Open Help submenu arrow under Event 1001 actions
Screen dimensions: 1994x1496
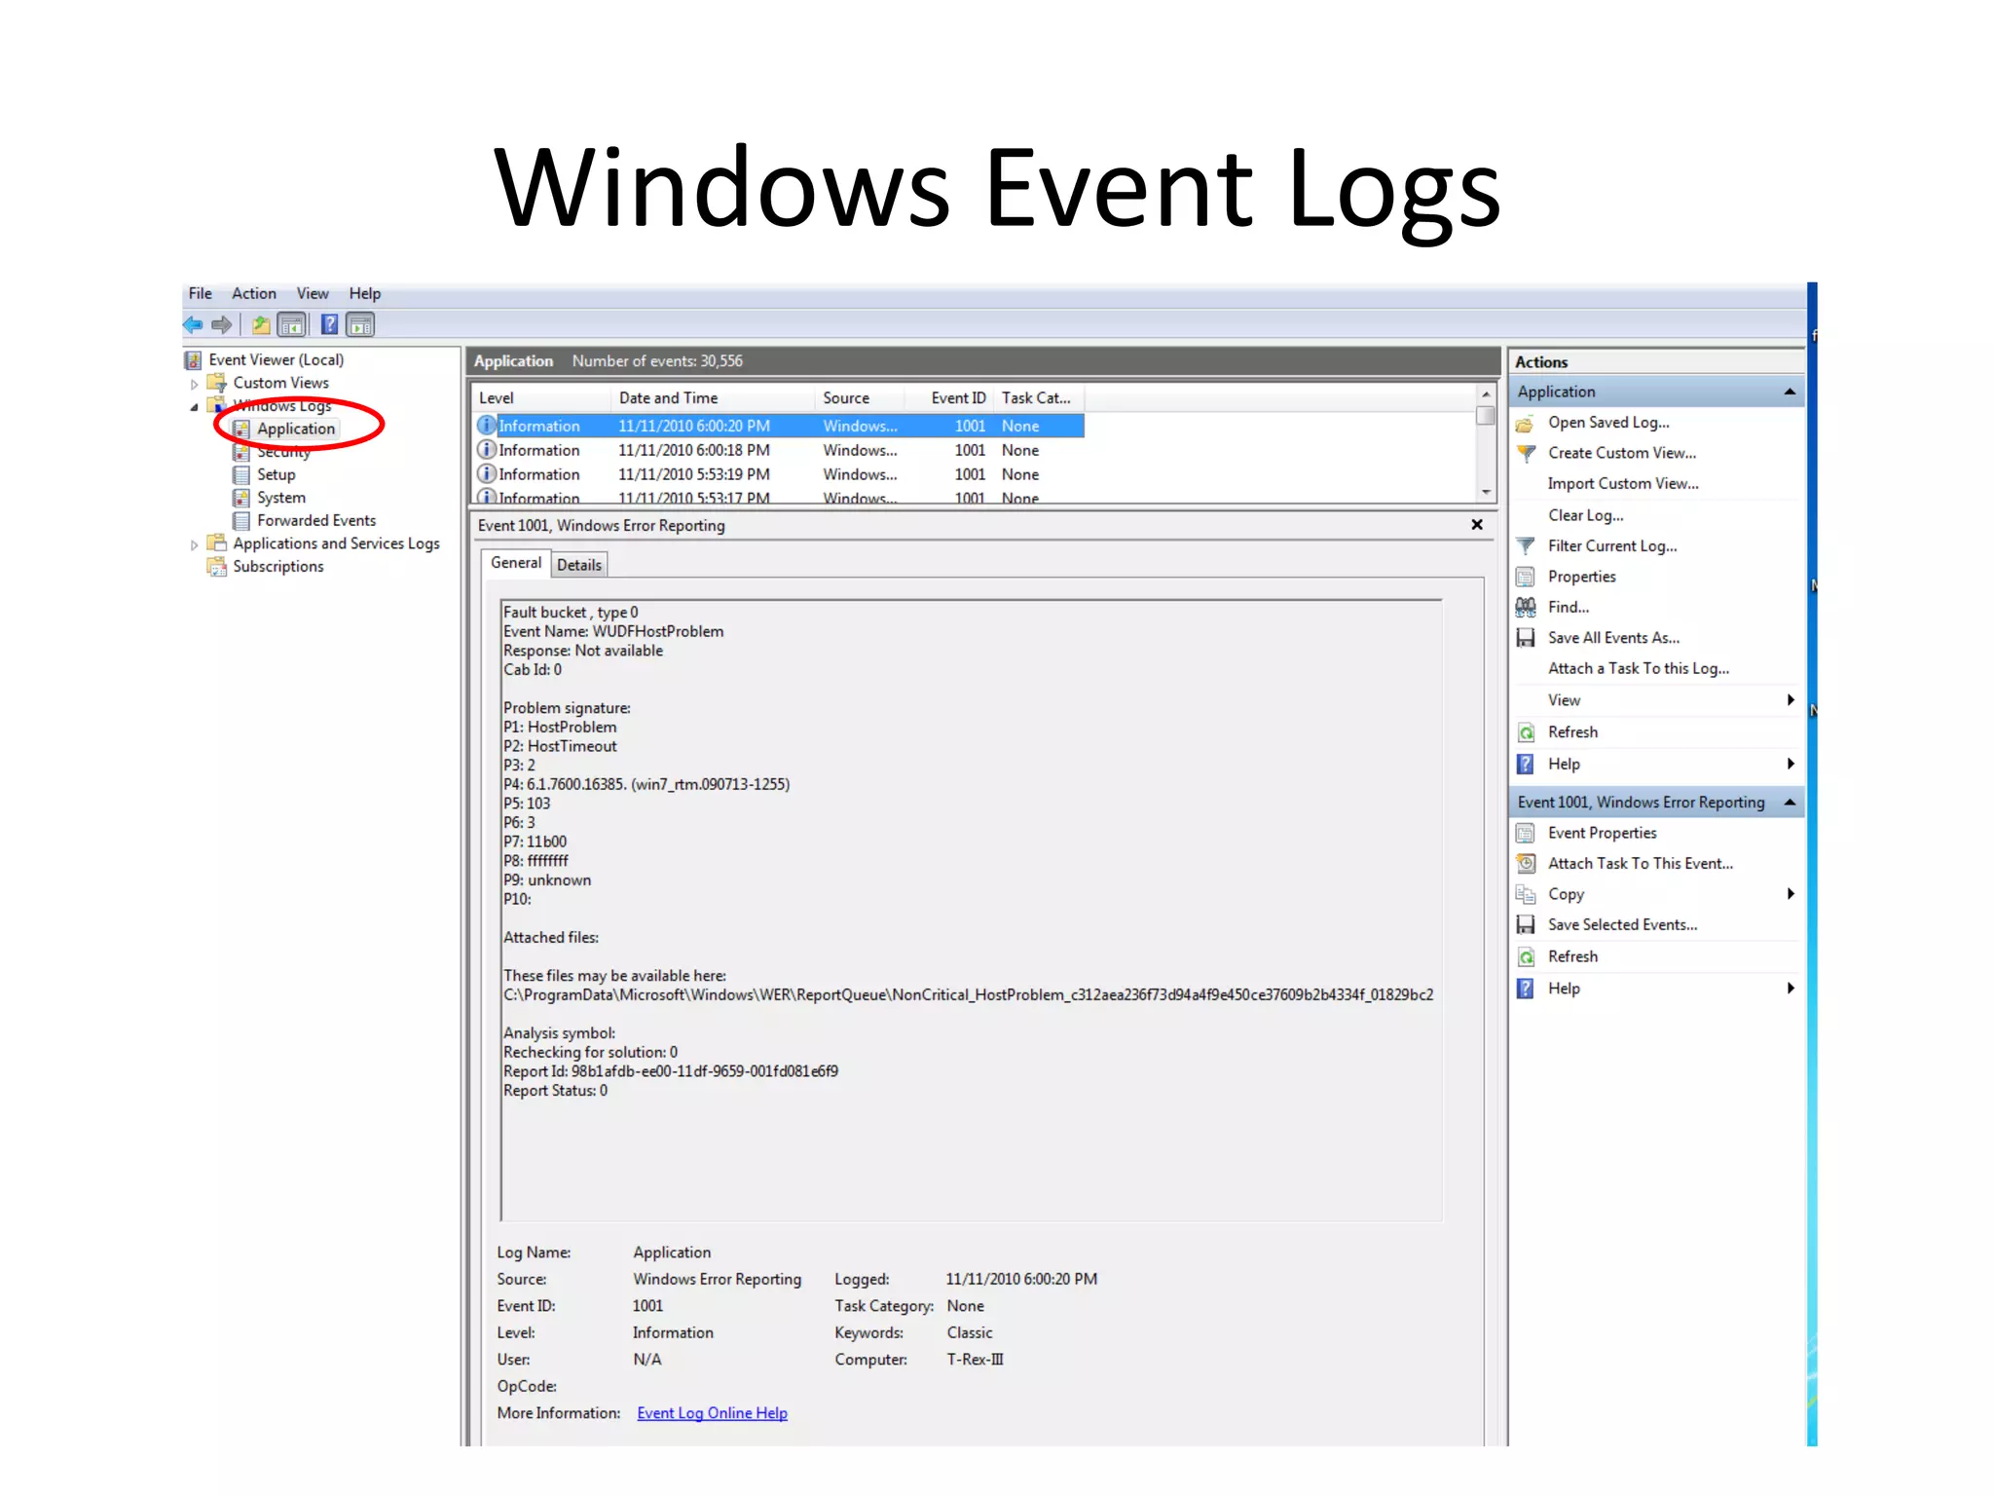click(1791, 989)
